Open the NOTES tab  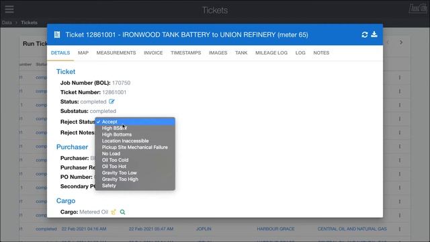pyautogui.click(x=321, y=52)
